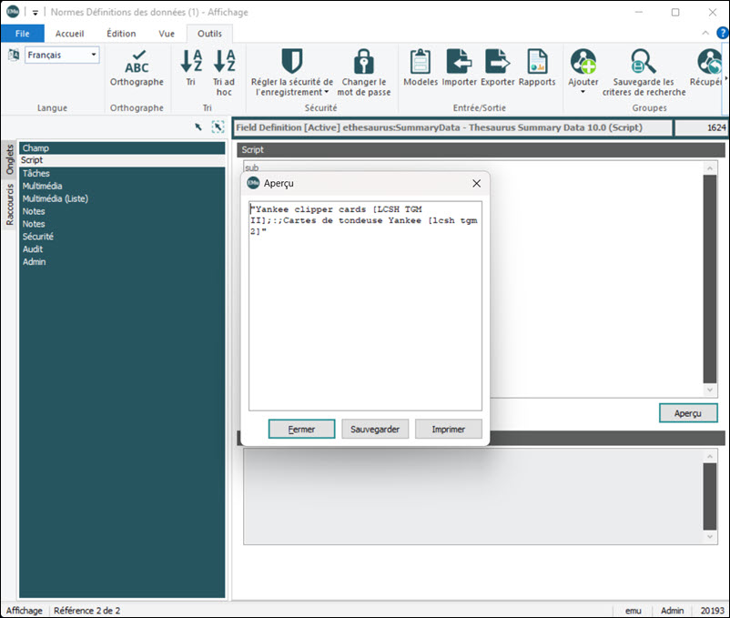Open Régler la sécurité de l'enregistrement
This screenshot has width=730, height=618.
(x=292, y=72)
